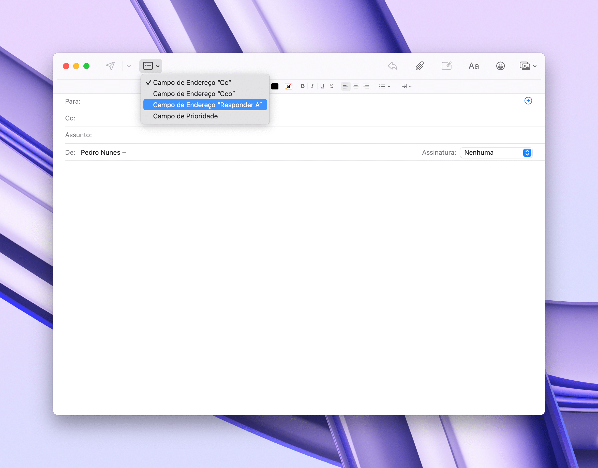The image size is (598, 468).
Task: Attach a file with the paperclip icon
Action: coord(420,66)
